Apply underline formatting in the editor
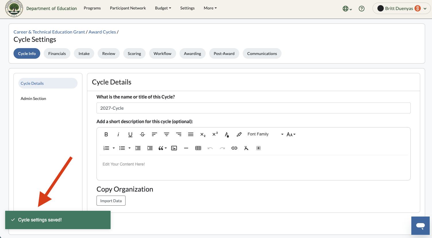The height and width of the screenshot is (238, 432). (130, 134)
